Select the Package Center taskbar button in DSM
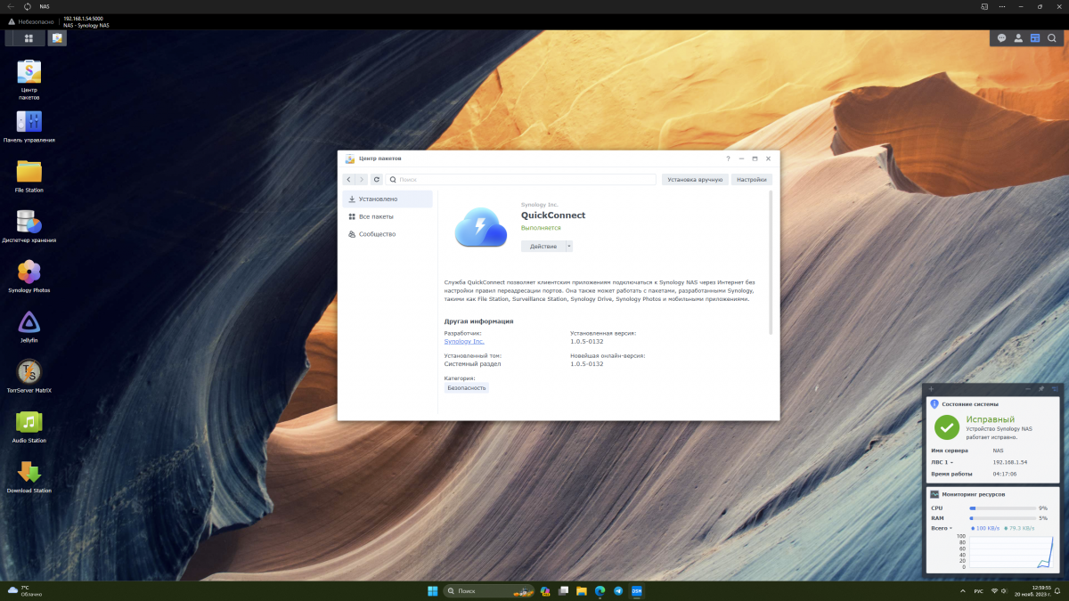 coord(57,38)
